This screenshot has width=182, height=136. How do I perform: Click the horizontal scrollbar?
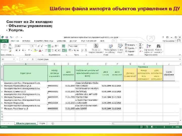tap(145, 123)
